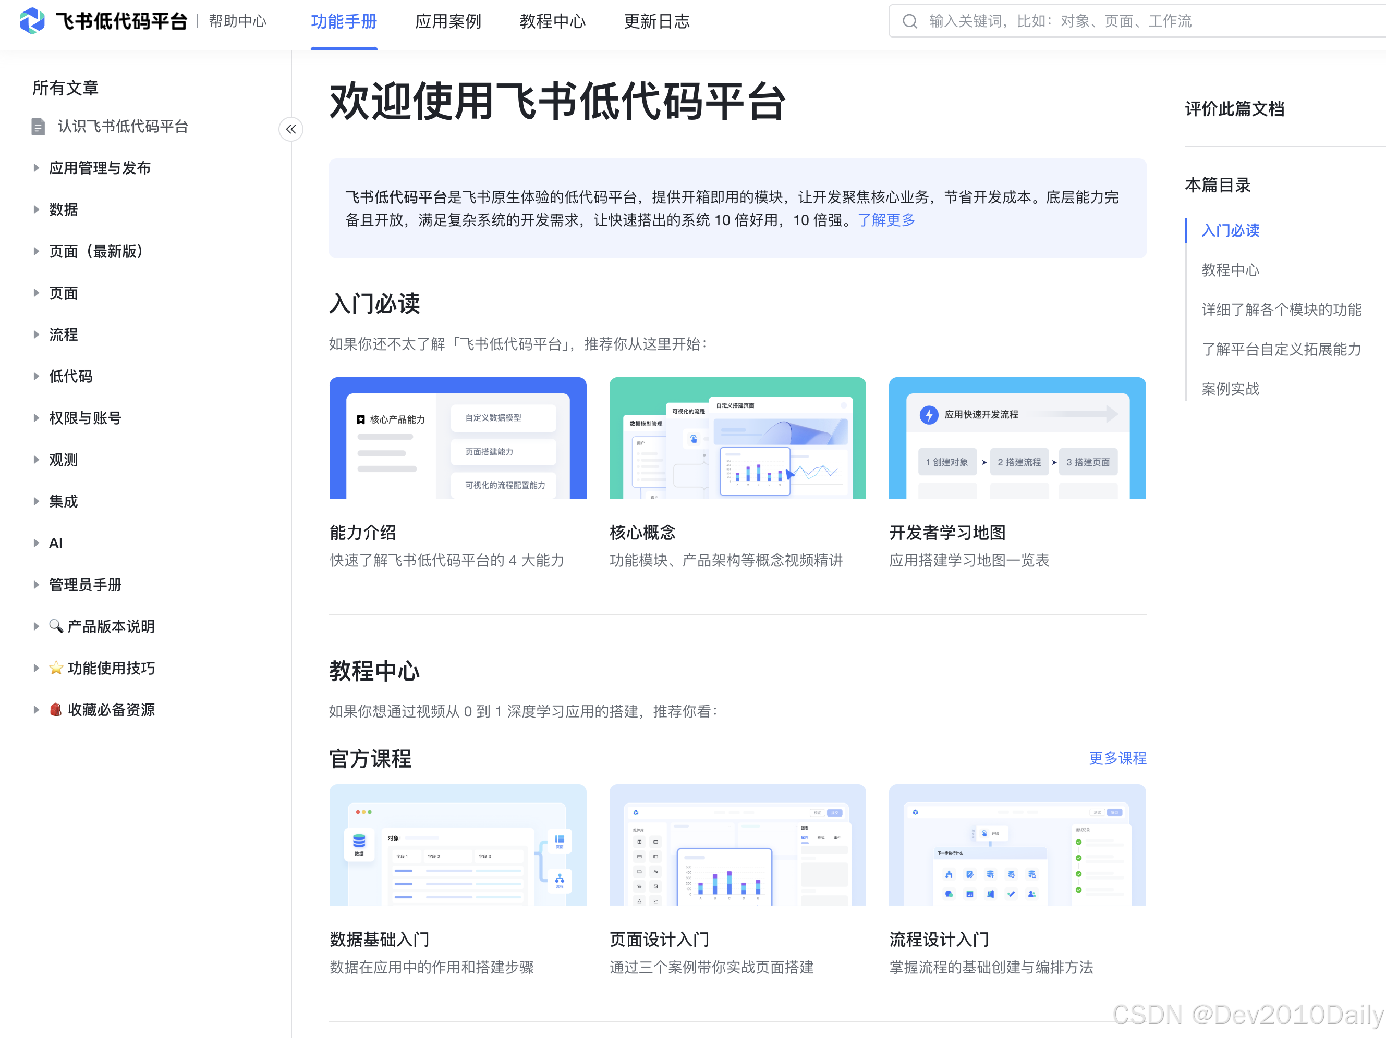Jump to 案例实战 in table of contents

[1230, 389]
